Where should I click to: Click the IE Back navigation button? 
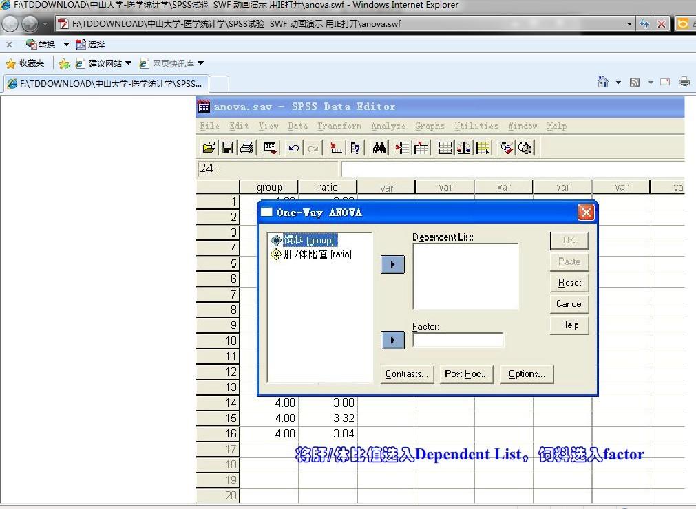10,23
